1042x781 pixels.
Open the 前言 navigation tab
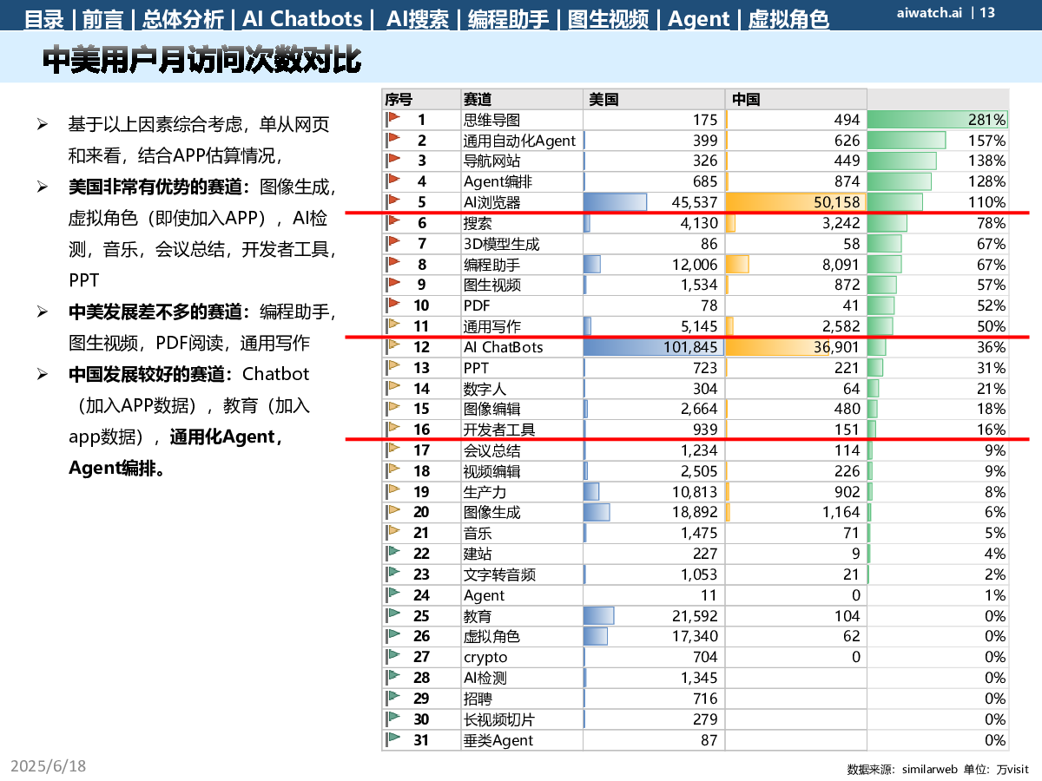tap(103, 18)
